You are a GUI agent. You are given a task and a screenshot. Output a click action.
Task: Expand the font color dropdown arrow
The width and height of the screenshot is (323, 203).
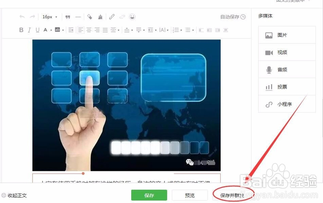[51, 30]
